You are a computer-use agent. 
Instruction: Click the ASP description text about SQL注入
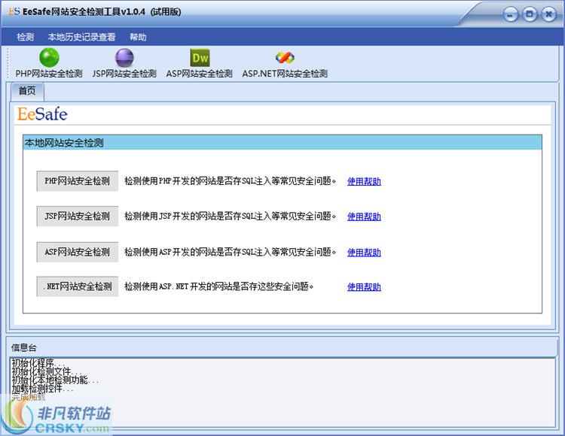(x=230, y=252)
